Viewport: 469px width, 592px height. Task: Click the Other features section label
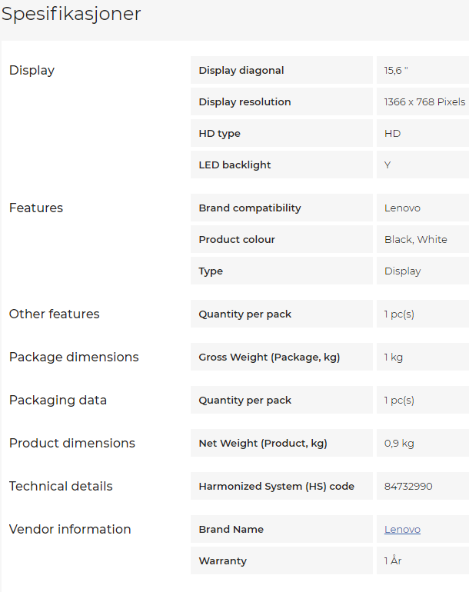(54, 314)
